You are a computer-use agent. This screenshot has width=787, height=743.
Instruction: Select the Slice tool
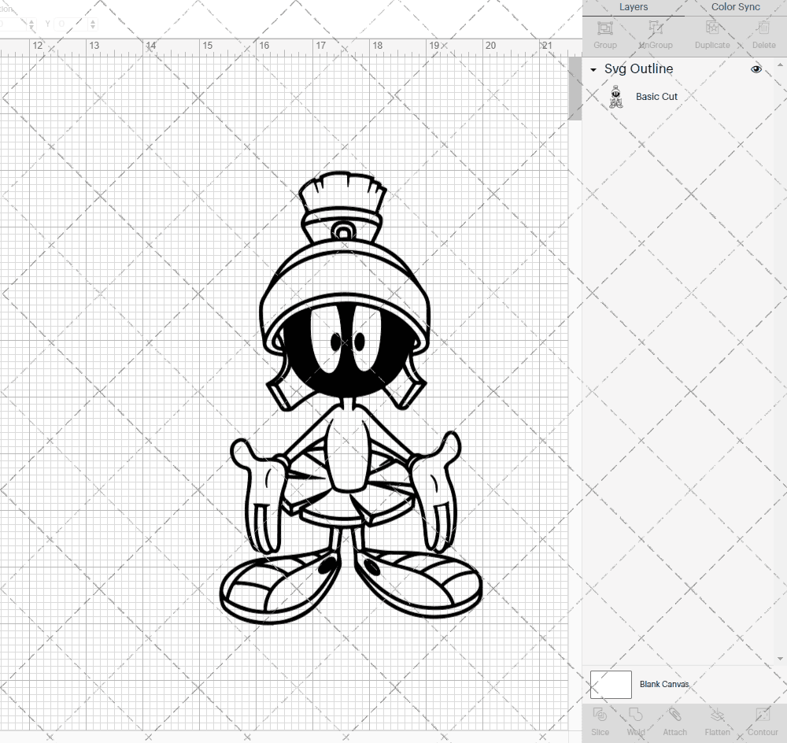(x=600, y=715)
